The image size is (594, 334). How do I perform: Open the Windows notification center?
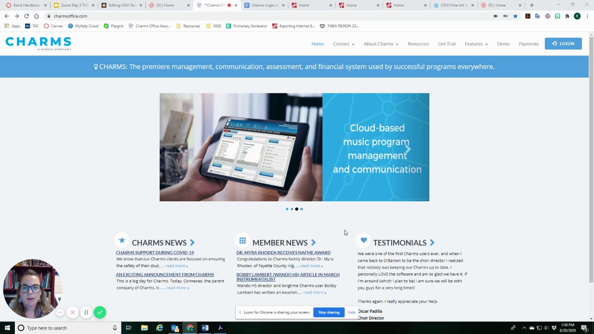tap(584, 328)
